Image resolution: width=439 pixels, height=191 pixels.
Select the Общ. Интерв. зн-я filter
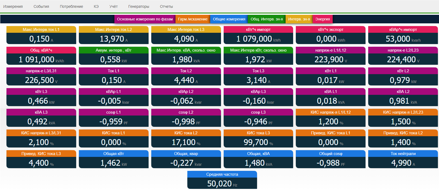coord(267,19)
